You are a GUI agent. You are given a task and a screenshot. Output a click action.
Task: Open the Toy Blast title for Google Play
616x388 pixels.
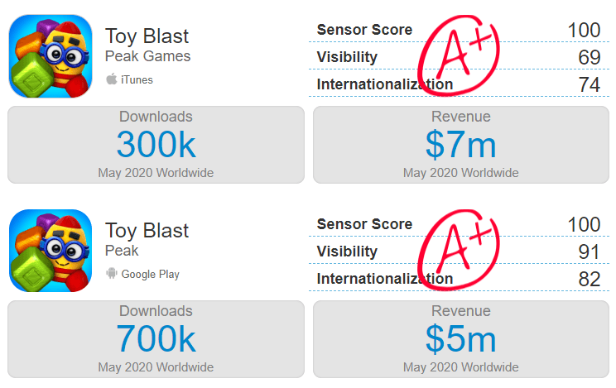[x=147, y=231]
